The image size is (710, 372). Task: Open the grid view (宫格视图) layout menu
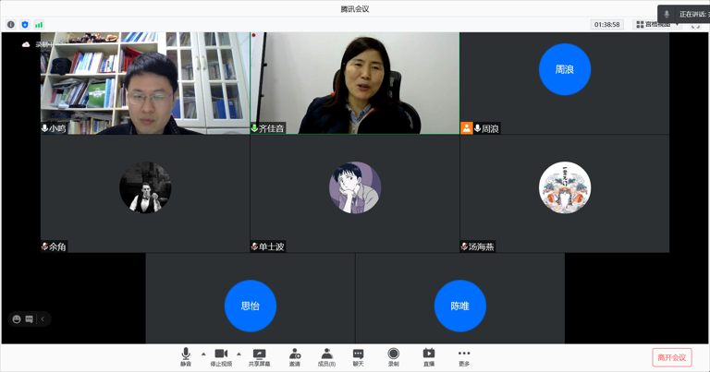(653, 25)
